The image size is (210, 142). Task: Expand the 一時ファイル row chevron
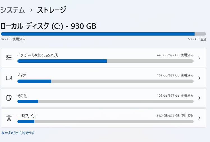coord(199,118)
